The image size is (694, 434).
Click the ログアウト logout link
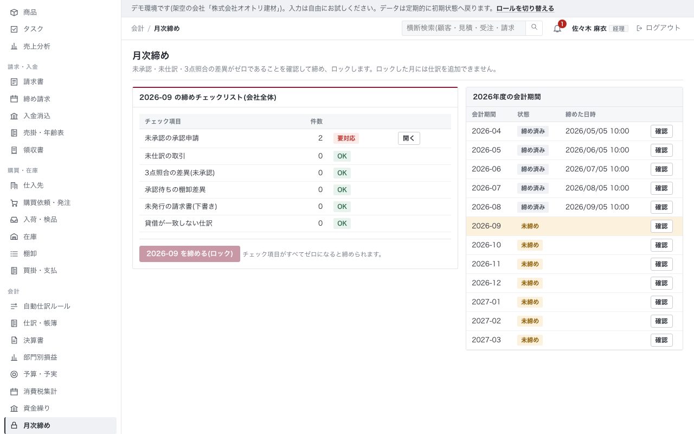click(x=658, y=28)
